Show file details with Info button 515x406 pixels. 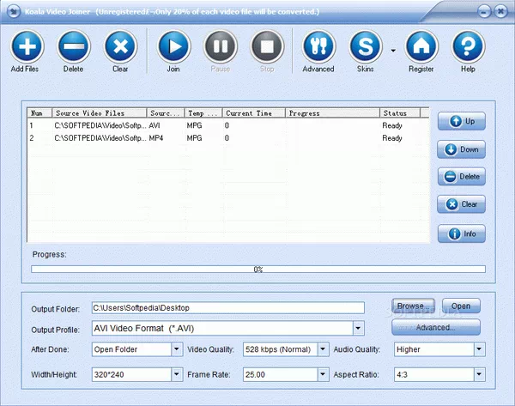click(x=461, y=233)
